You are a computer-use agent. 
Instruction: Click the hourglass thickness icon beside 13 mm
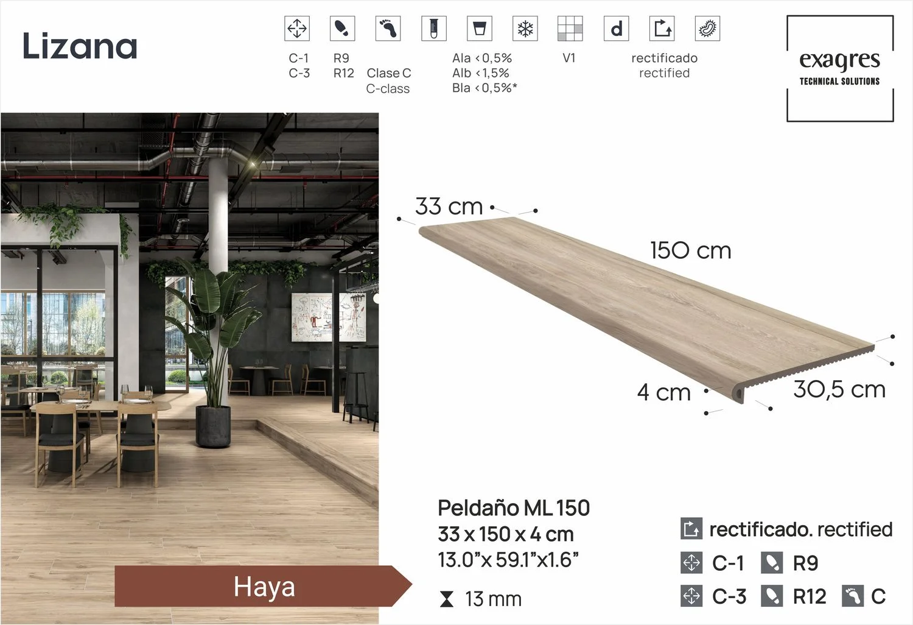447,599
